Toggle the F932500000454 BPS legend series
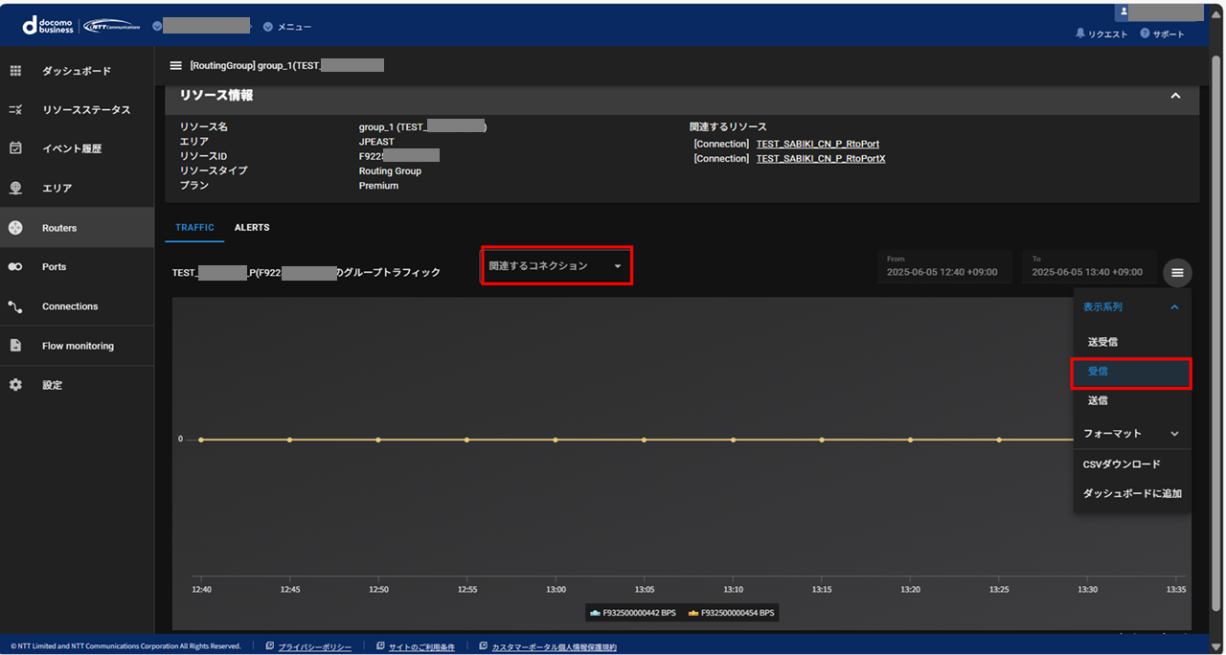Screen dimensions: 1226x655 pyautogui.click(x=730, y=613)
